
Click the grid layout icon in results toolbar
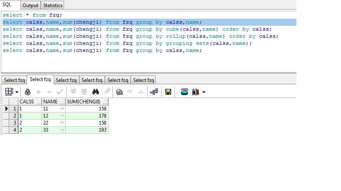(9, 92)
